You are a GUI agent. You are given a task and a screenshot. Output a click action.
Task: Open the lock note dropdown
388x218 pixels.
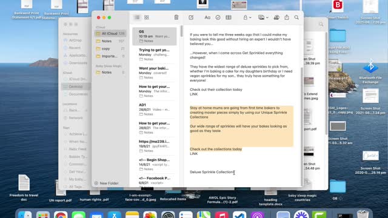tap(247, 18)
